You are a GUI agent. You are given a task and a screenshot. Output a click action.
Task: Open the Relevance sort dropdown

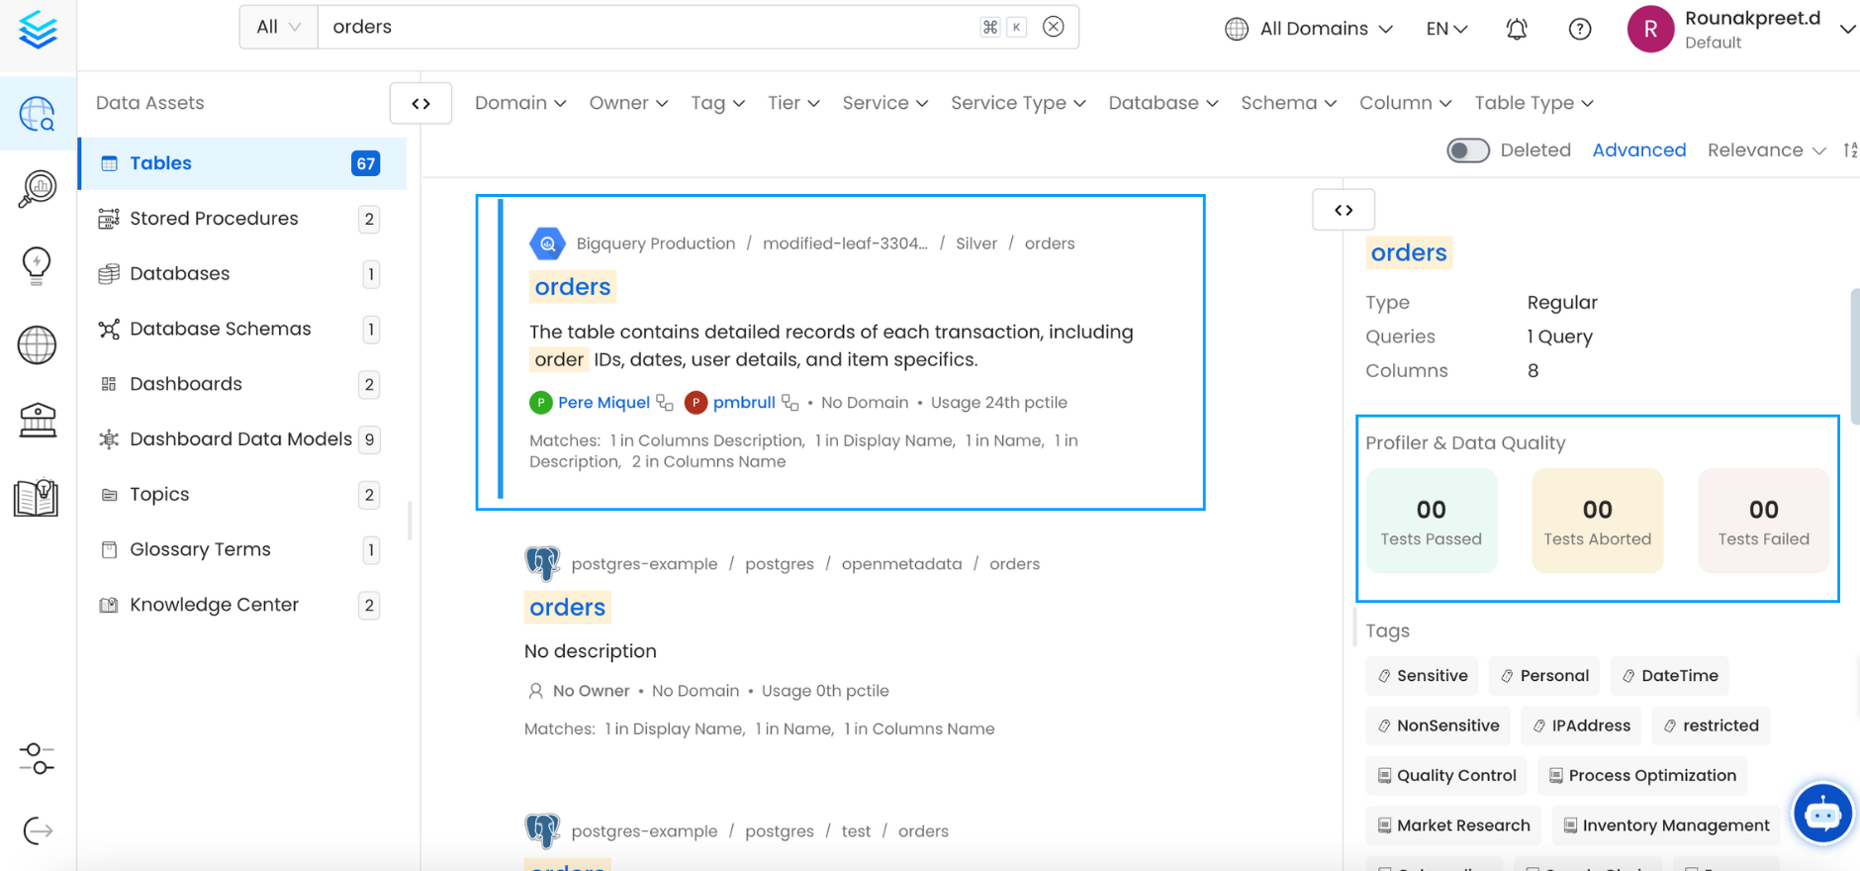click(x=1766, y=150)
